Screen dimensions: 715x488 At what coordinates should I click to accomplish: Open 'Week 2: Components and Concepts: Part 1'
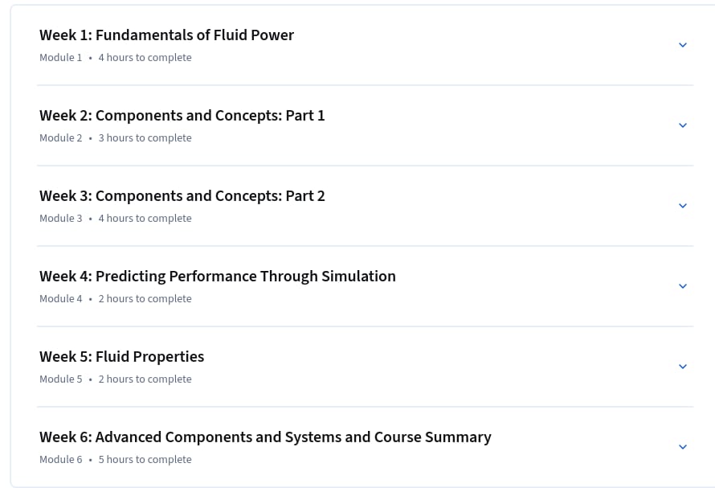(182, 116)
